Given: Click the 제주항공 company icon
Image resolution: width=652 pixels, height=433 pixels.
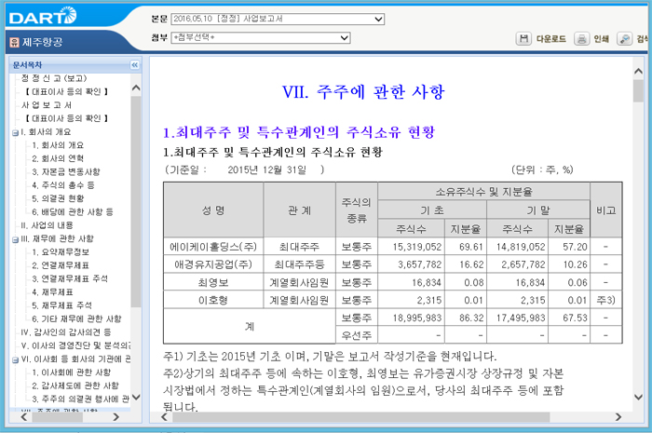Looking at the screenshot, I should (x=13, y=43).
